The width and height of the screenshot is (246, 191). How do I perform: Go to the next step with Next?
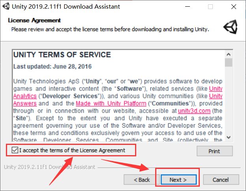point(178,180)
